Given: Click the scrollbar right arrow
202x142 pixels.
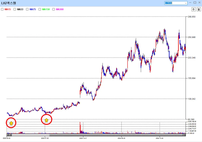Looking at the screenshot, I should tap(184, 135).
